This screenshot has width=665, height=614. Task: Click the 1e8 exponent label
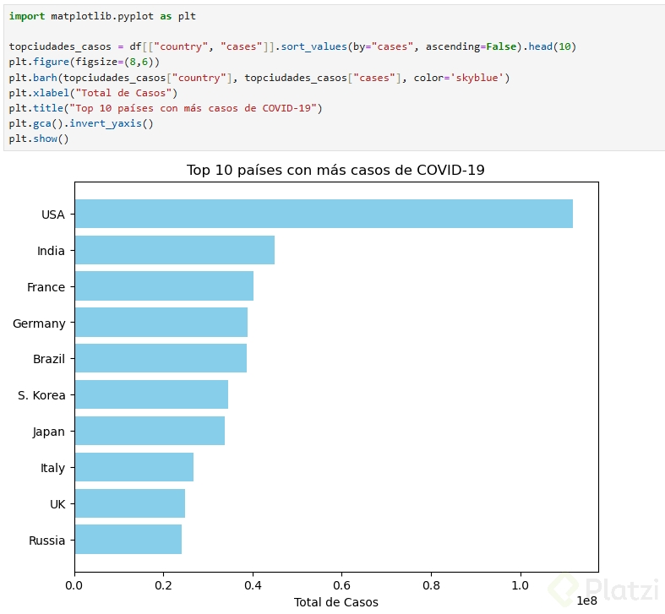(586, 600)
